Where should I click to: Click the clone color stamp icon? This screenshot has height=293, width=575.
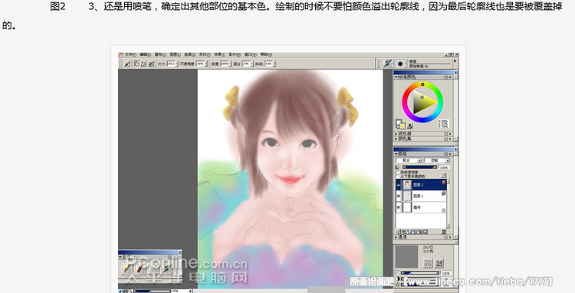pos(409,126)
